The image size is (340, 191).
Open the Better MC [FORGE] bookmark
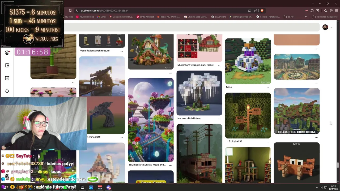tap(168, 17)
